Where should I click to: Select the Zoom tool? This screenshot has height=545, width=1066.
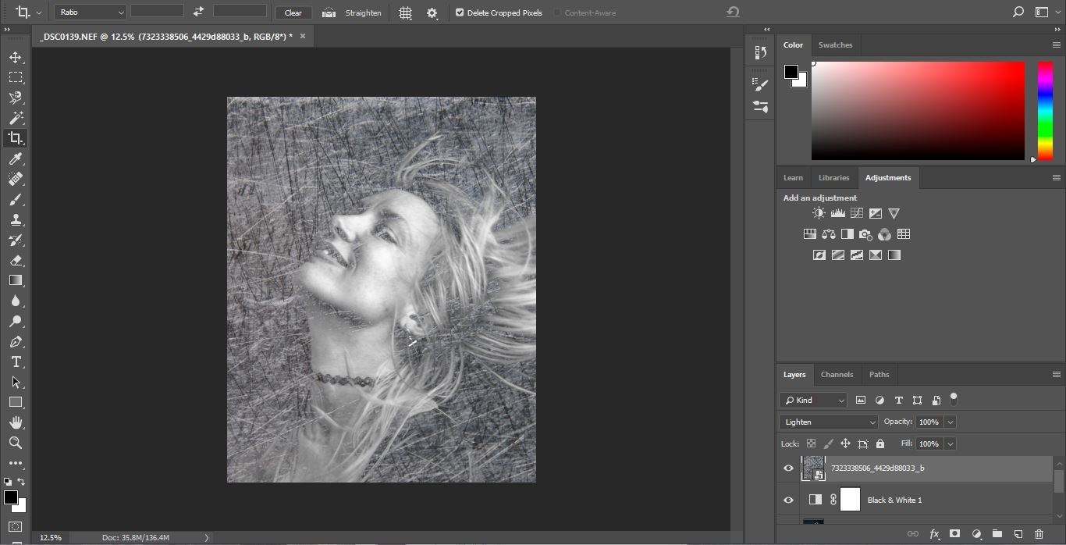coord(15,443)
